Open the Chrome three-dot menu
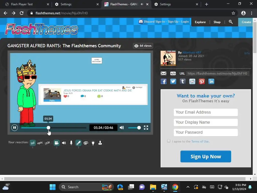This screenshot has height=193, width=257. [x=251, y=13]
